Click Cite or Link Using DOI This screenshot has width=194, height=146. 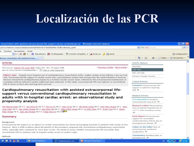pos(53,70)
